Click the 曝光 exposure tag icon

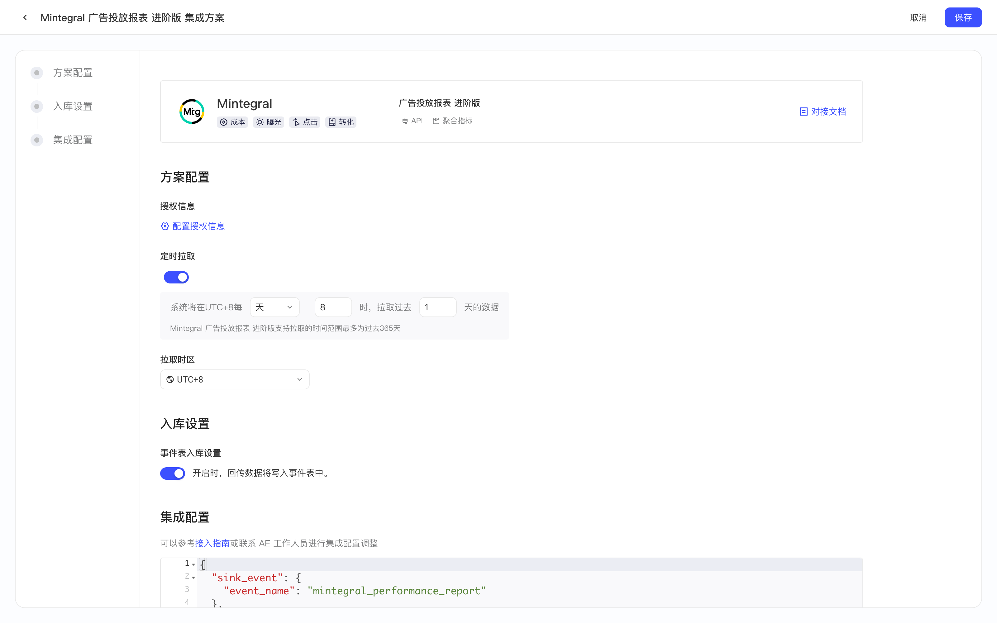point(260,122)
